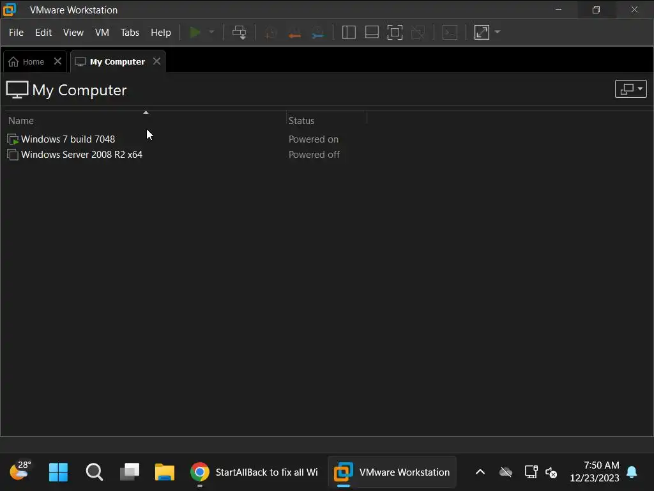
Task: Click the console view toolbar icon
Action: (450, 32)
